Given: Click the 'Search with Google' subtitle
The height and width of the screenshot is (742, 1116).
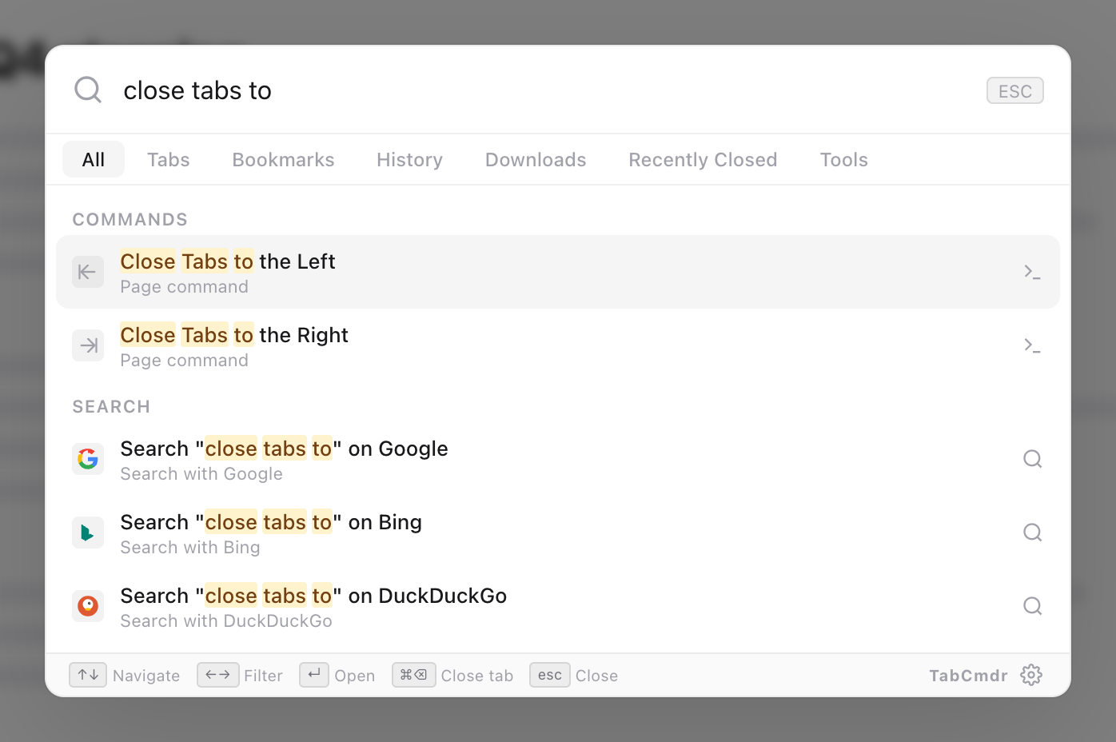Looking at the screenshot, I should pos(201,474).
